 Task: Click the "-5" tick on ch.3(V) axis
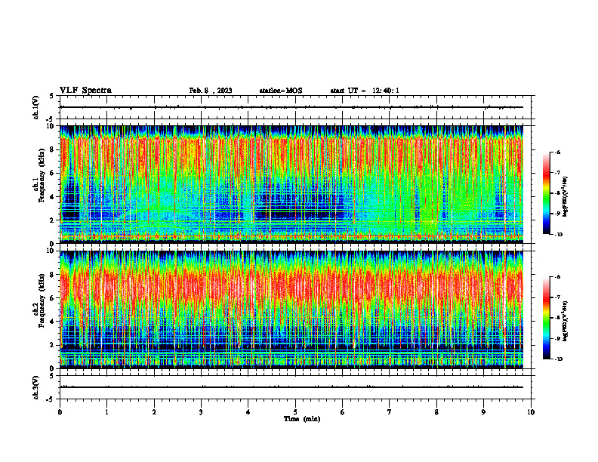(x=51, y=399)
